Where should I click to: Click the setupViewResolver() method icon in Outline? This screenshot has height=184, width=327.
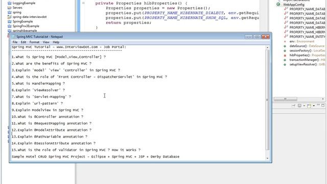coord(285,64)
